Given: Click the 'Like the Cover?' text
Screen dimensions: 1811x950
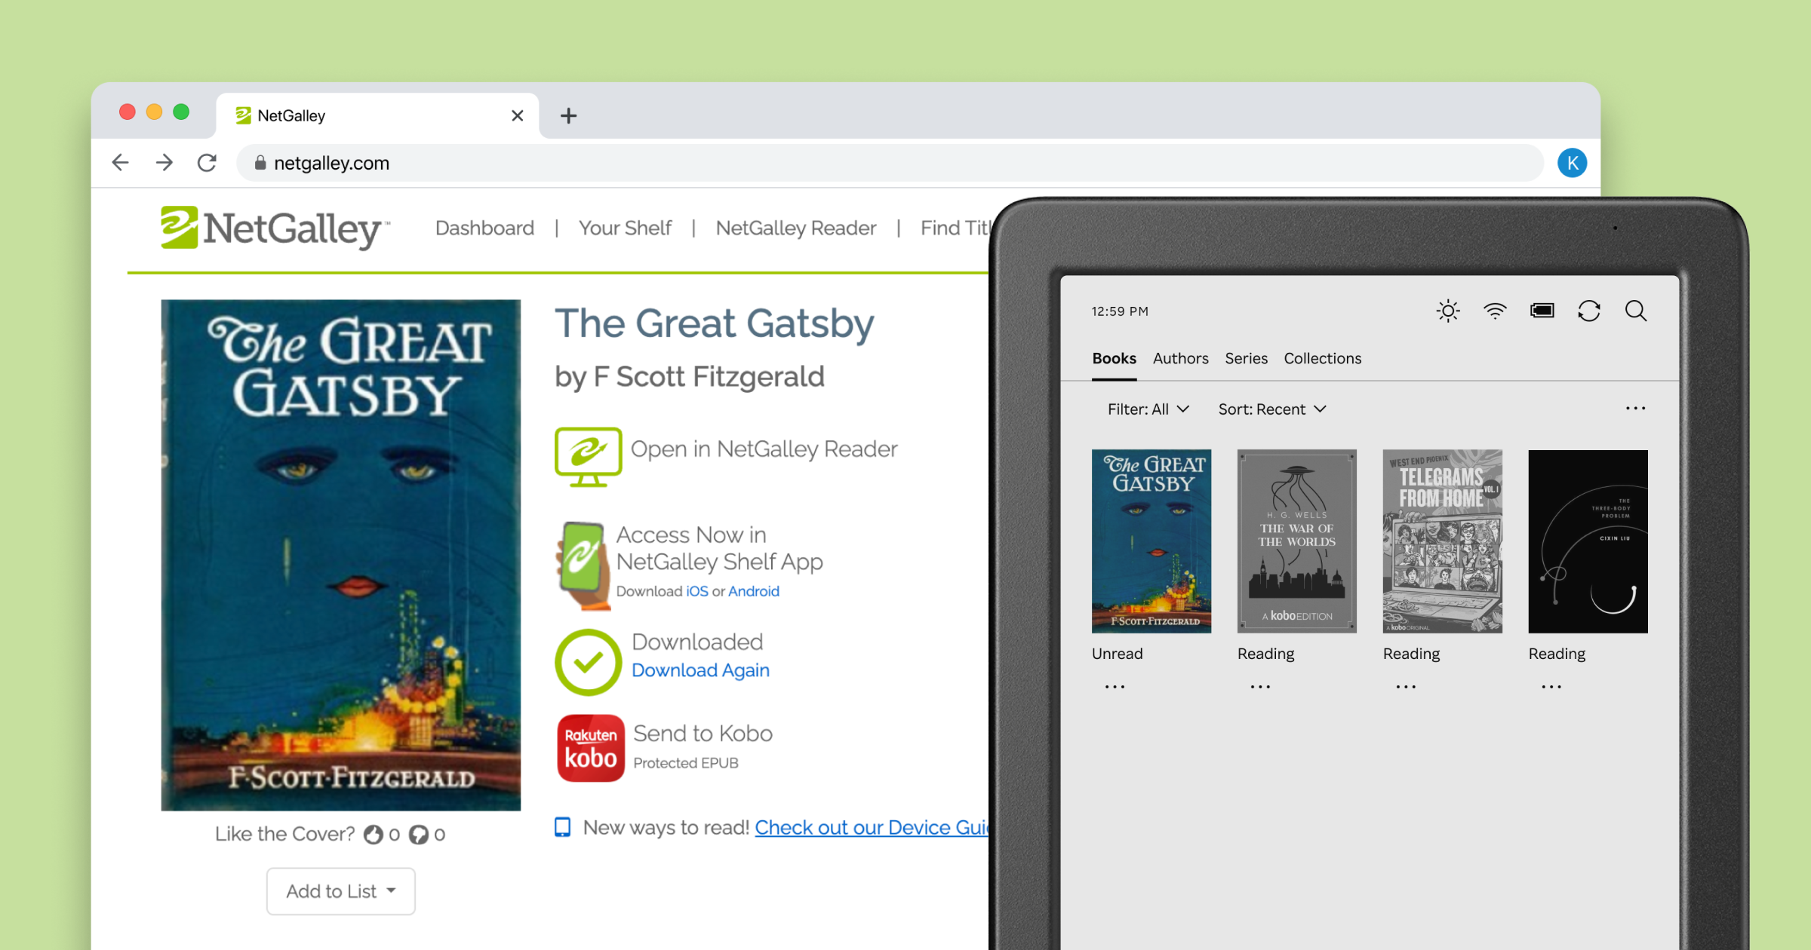Looking at the screenshot, I should pos(284,834).
